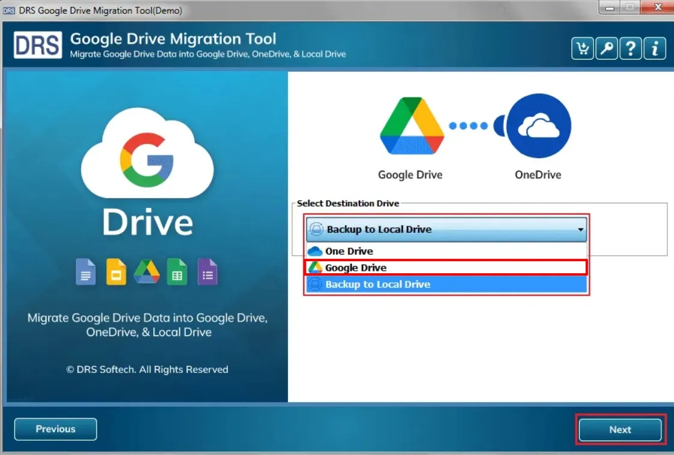Click the purple Google Forms file icon
This screenshot has width=674, height=455.
click(x=207, y=271)
